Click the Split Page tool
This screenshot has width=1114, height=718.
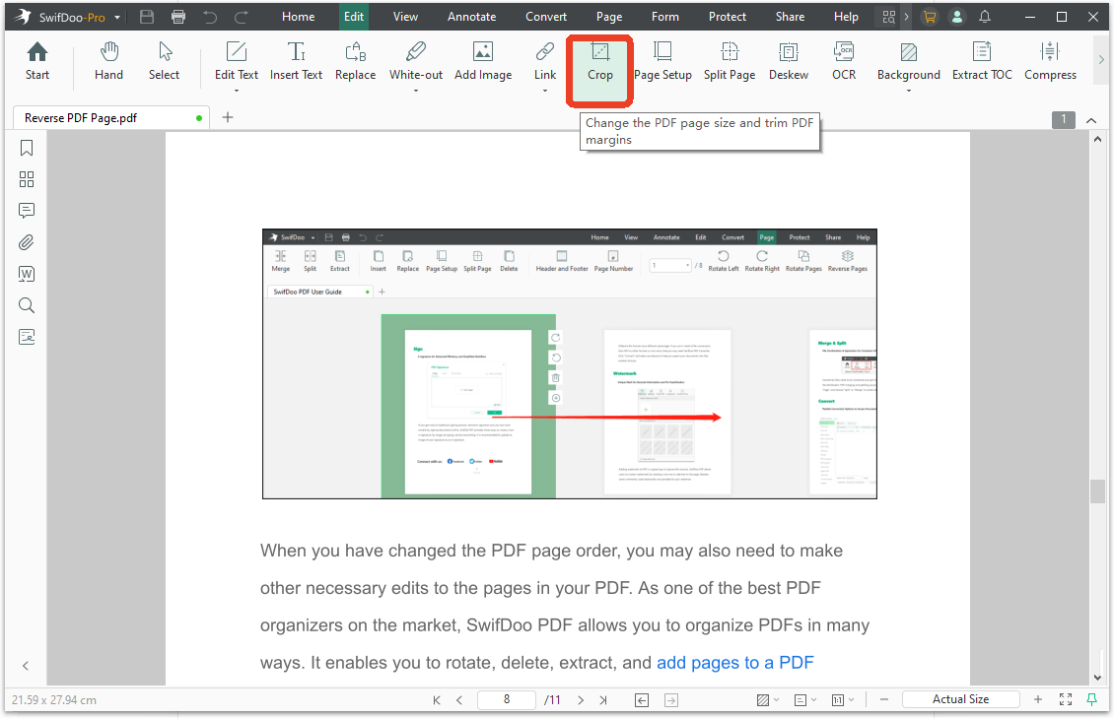point(730,61)
